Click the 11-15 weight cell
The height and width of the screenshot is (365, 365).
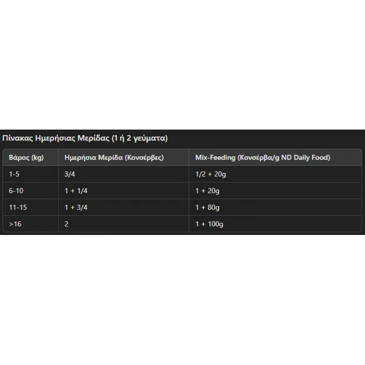(x=30, y=207)
